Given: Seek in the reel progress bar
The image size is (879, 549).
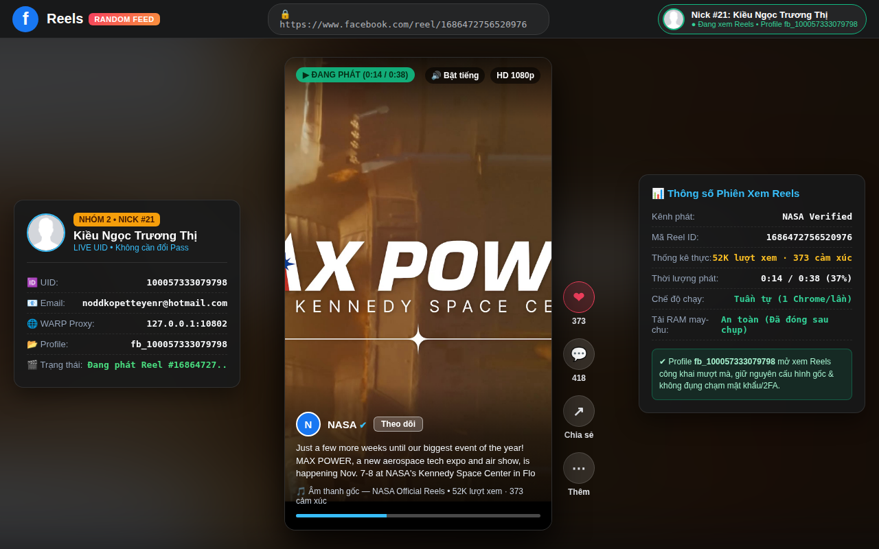Looking at the screenshot, I should [x=418, y=515].
